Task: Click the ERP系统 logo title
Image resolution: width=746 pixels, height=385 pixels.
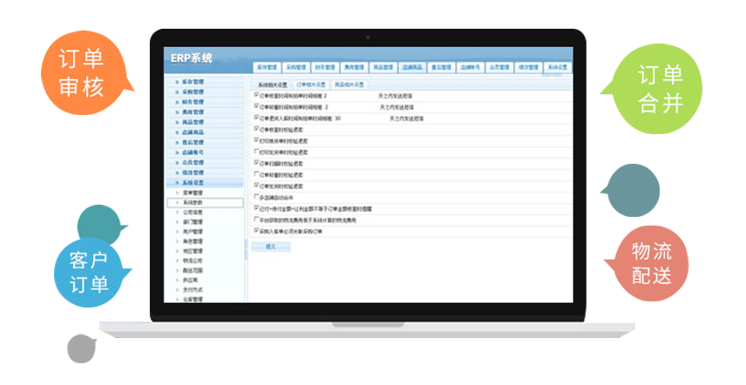Action: (188, 59)
